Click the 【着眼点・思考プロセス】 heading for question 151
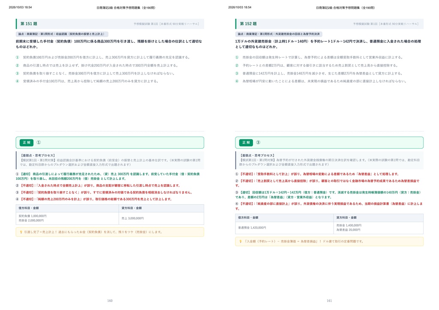The image size is (439, 310). [x=38, y=155]
